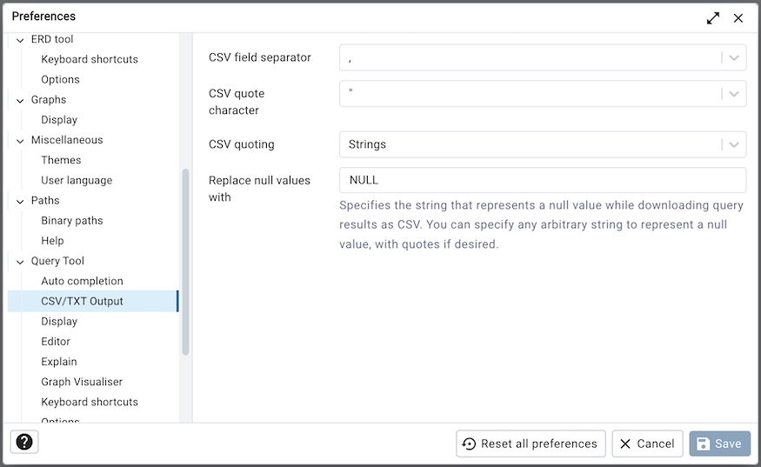Maximize the Preferences dialog with arrows icon
The height and width of the screenshot is (467, 761).
[713, 17]
